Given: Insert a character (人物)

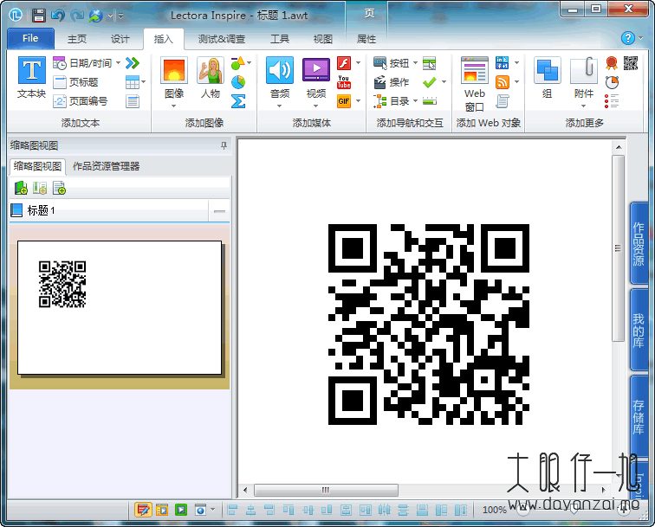Looking at the screenshot, I should pos(211,78).
